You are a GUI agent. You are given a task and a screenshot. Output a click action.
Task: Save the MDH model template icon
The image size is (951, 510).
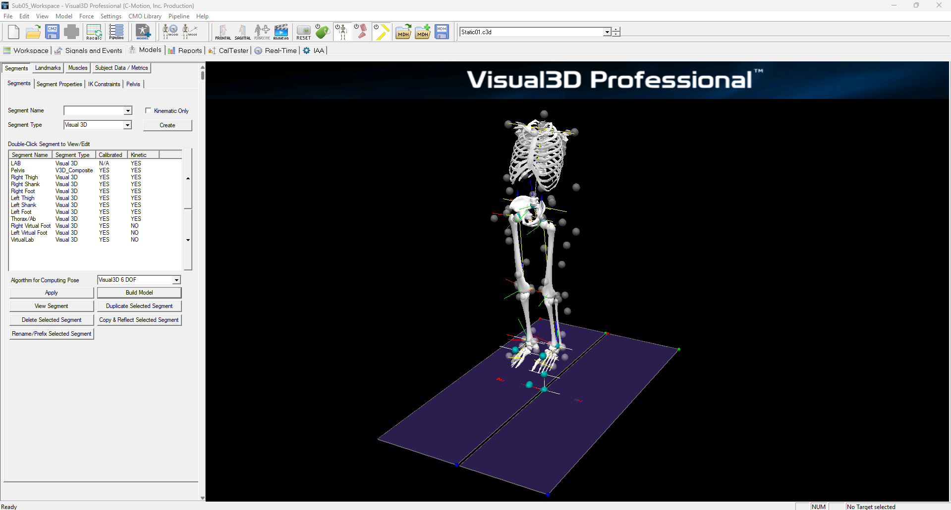[x=442, y=32]
